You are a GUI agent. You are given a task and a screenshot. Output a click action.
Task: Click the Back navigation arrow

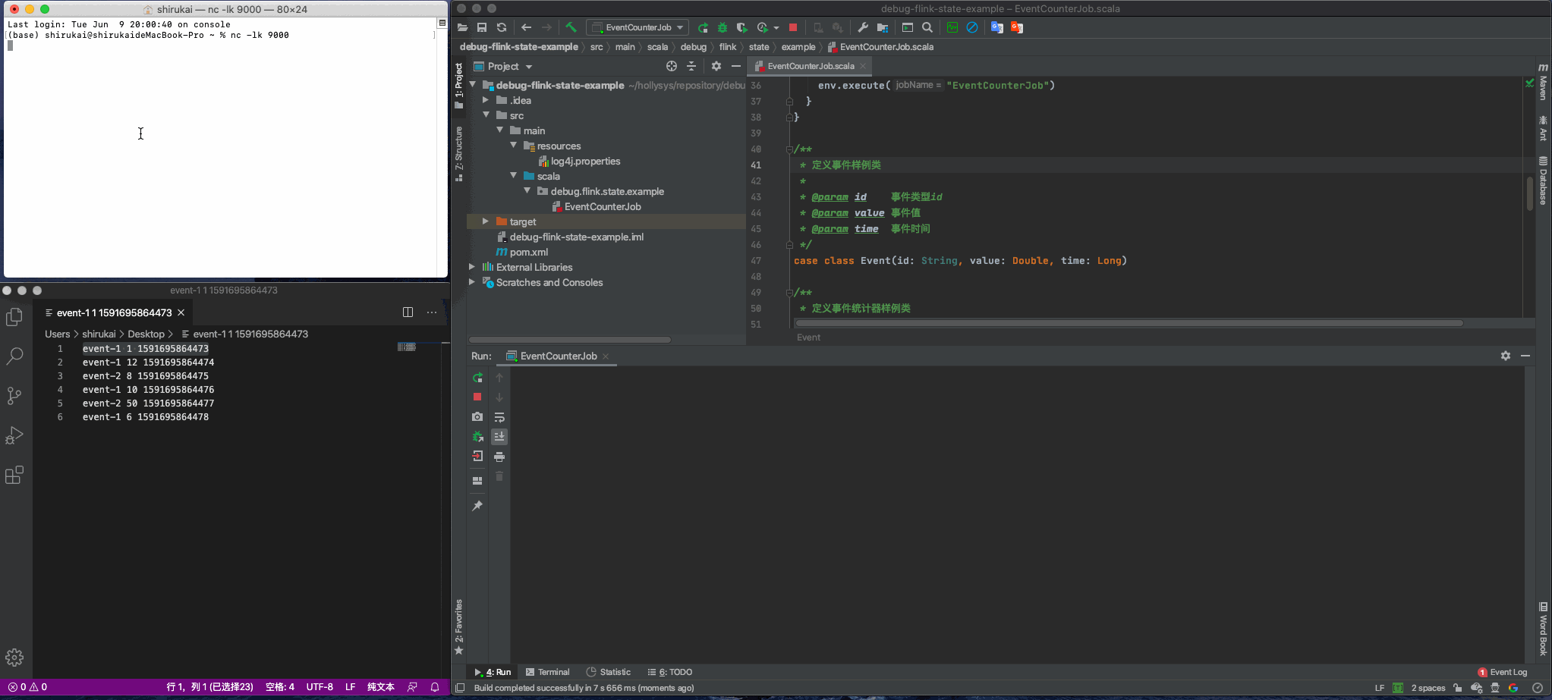(x=527, y=27)
